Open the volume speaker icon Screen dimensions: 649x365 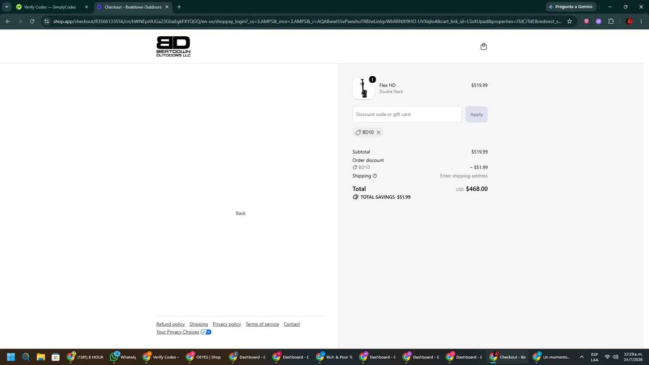click(616, 357)
